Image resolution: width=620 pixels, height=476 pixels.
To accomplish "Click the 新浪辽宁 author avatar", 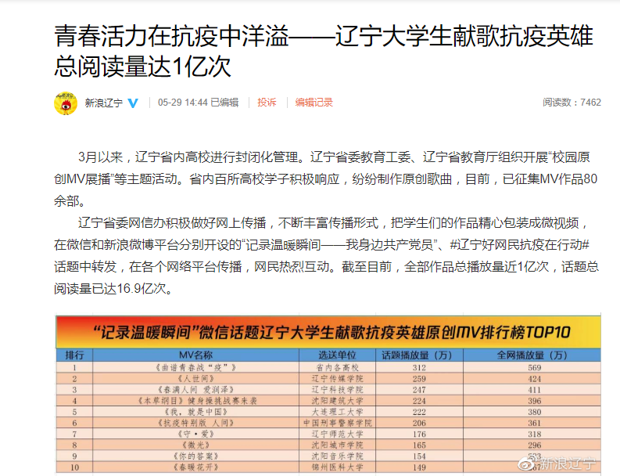I will click(x=65, y=103).
